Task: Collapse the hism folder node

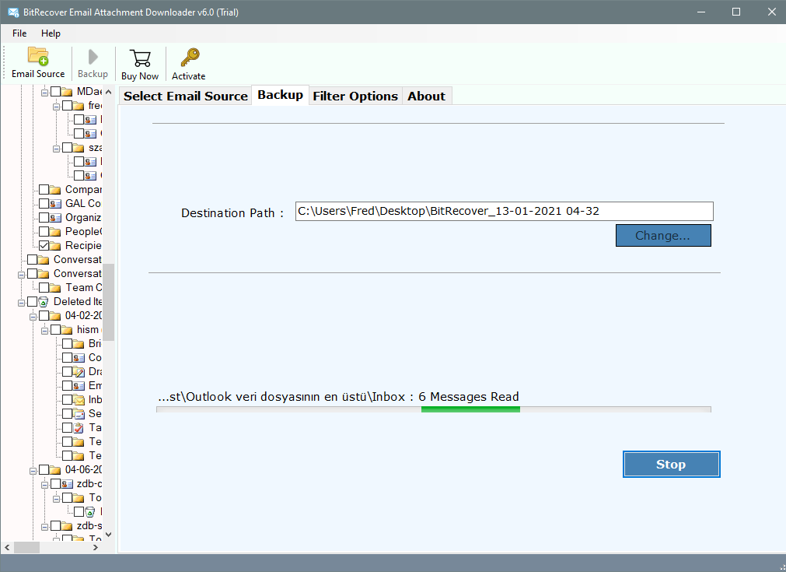Action: [x=44, y=331]
